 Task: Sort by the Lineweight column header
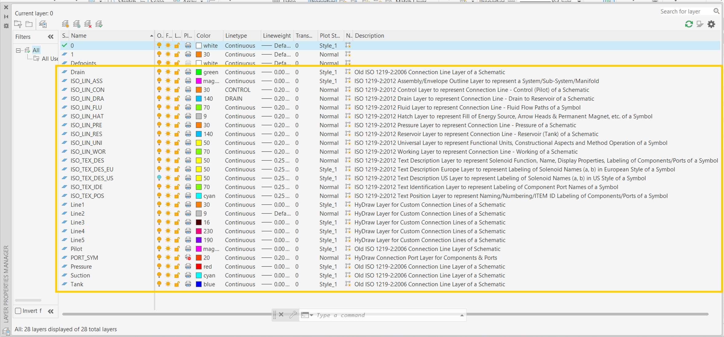(x=277, y=36)
